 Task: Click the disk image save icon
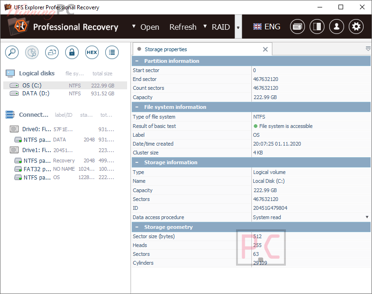52,53
